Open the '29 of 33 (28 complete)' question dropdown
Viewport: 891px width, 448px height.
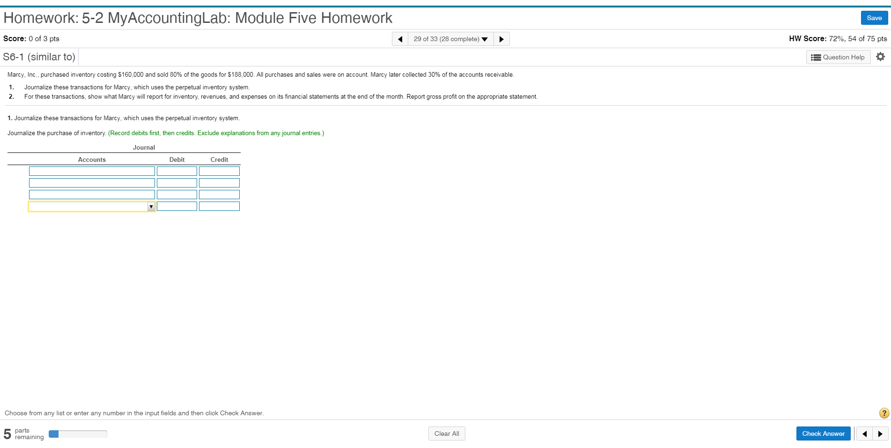click(446, 39)
